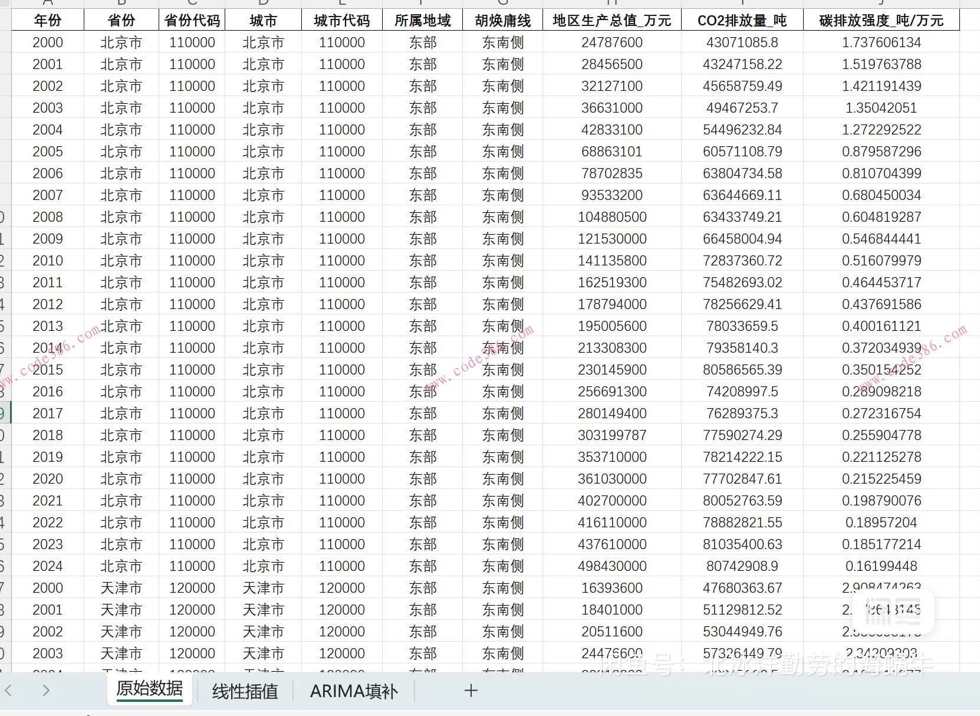
Task: Switch to the 线性插值 sheet tab
Action: coord(245,692)
